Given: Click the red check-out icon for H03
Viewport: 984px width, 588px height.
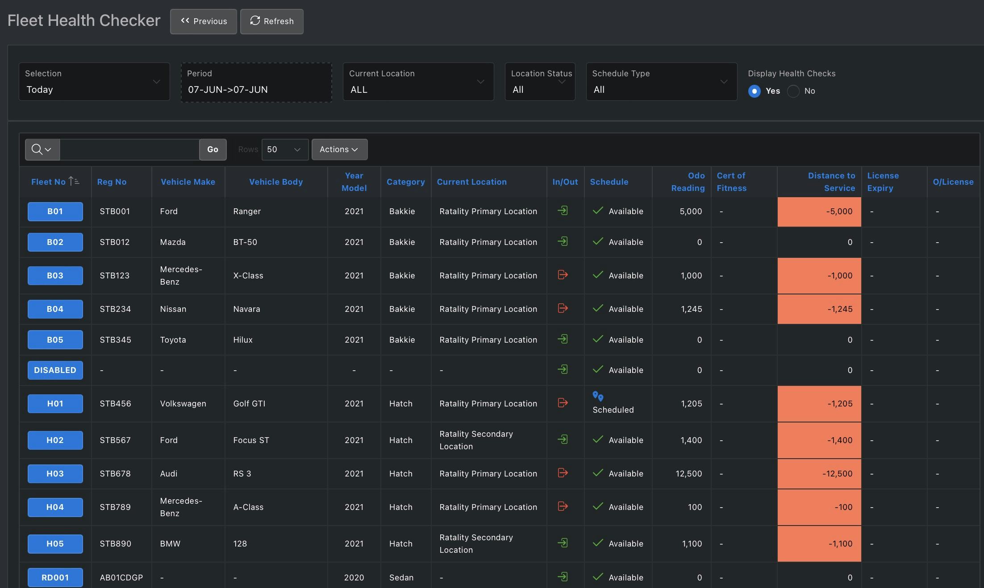Looking at the screenshot, I should point(563,473).
